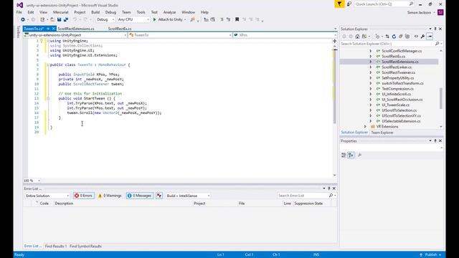Viewport: 459px width, 258px height.
Task: Click the Error List clear filter icon
Action: (159, 196)
